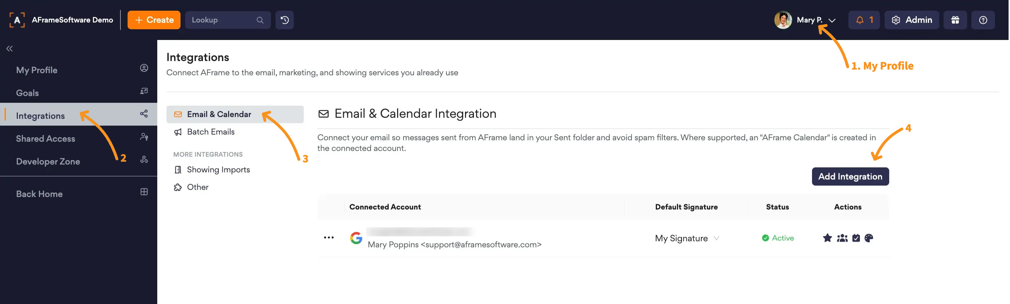The height and width of the screenshot is (304, 1010).
Task: Click Mary P. profile avatar
Action: click(783, 20)
